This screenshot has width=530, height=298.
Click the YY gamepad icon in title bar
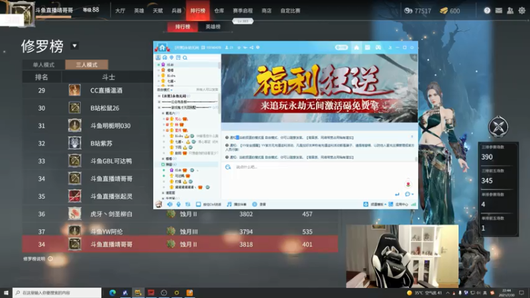(378, 47)
